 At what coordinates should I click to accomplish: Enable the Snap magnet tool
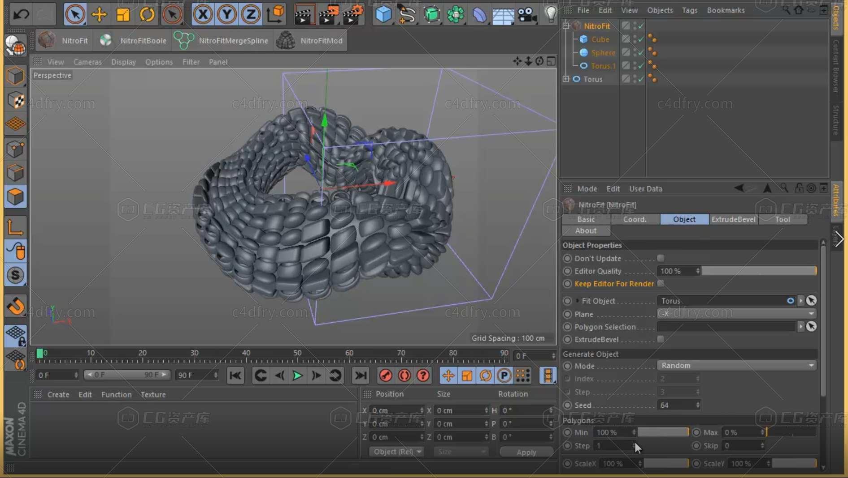point(16,306)
